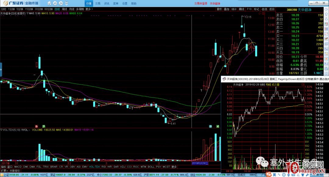Screen dimensions: 329x177
Task: Open the 窗口 window tab
Action: (x=10, y=167)
